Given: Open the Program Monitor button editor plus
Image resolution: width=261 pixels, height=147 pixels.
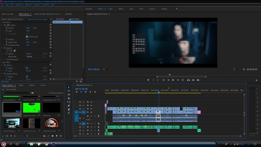Looking at the screenshot, I should (x=256, y=80).
